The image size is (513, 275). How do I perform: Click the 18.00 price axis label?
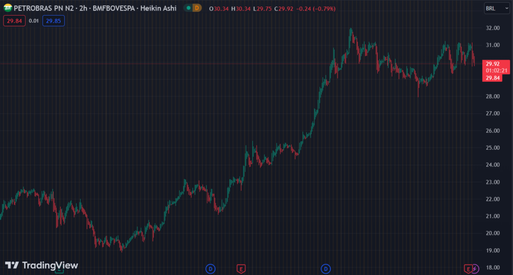click(493, 267)
